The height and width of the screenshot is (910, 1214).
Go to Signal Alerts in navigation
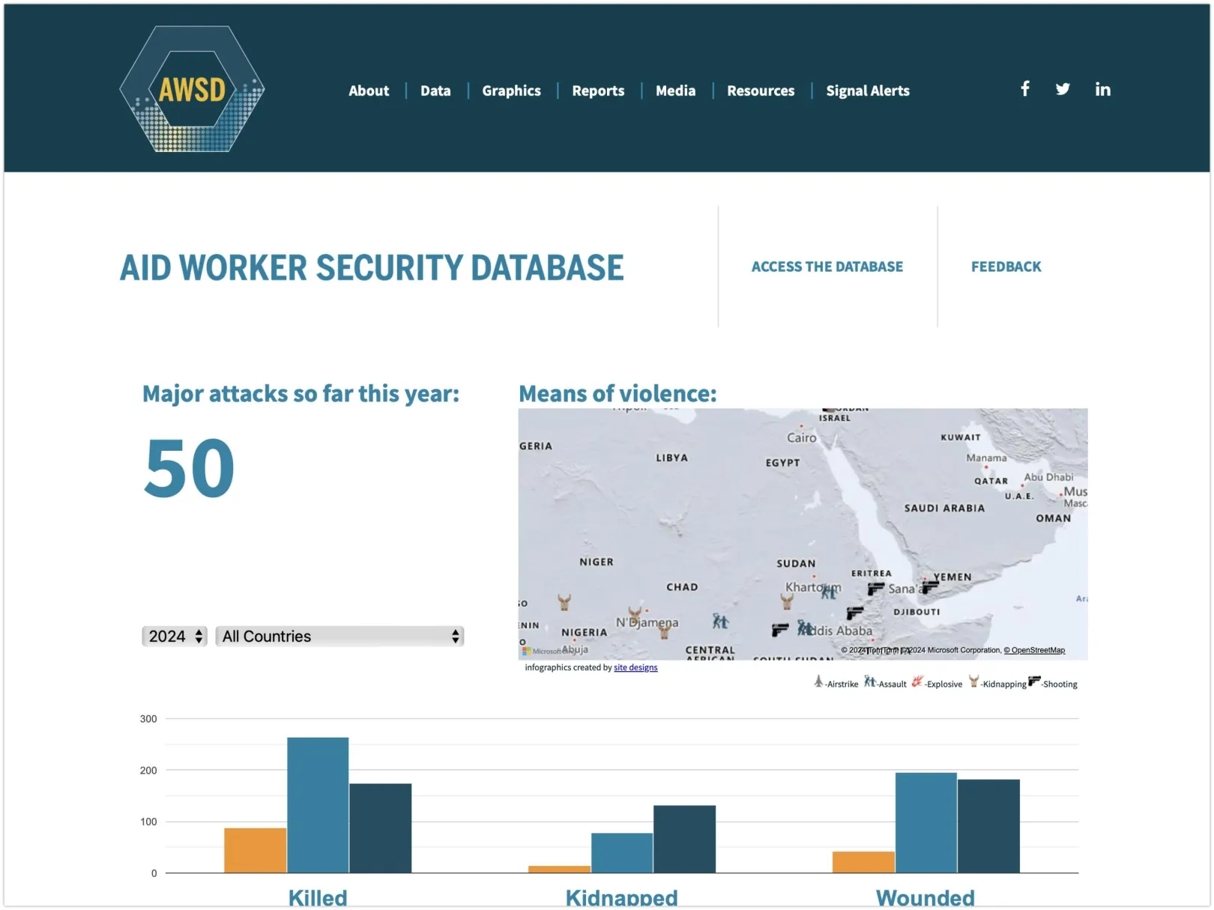867,91
